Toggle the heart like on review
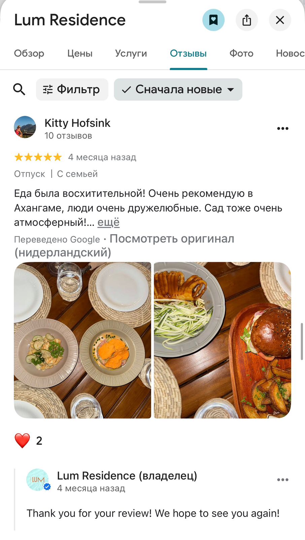305x540 pixels. 22,441
